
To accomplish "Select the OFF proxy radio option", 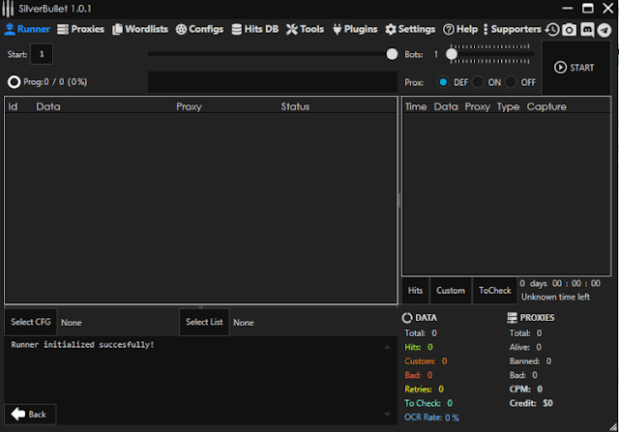I will pos(511,82).
